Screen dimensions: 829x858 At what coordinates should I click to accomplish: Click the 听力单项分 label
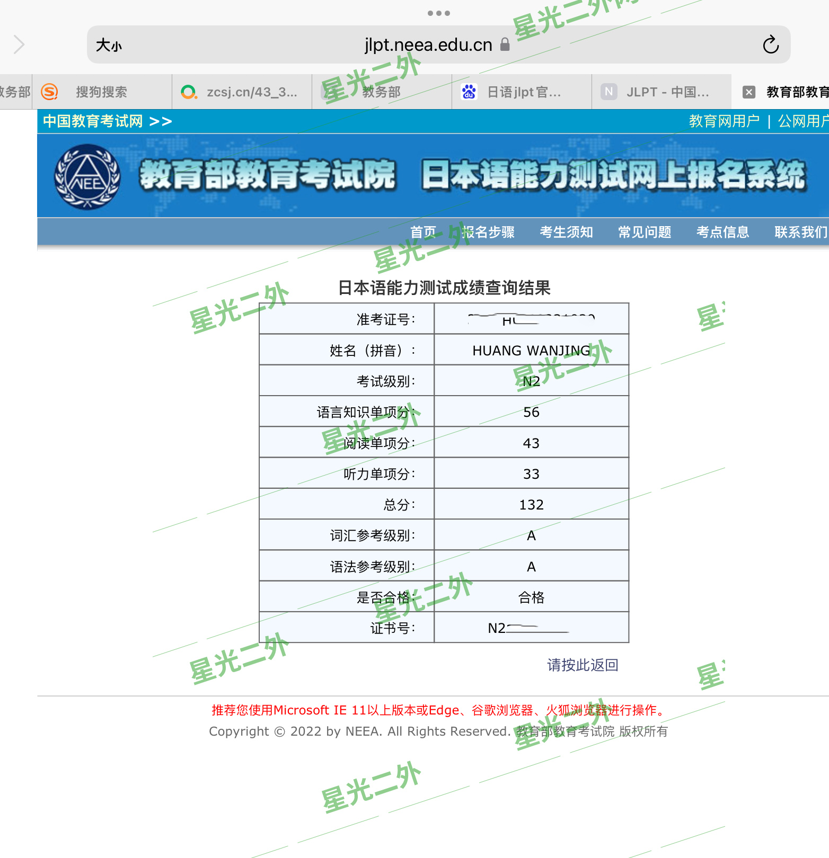[380, 474]
